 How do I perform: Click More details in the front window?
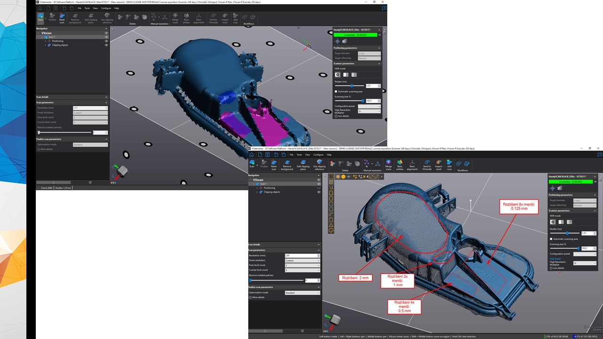point(258,298)
